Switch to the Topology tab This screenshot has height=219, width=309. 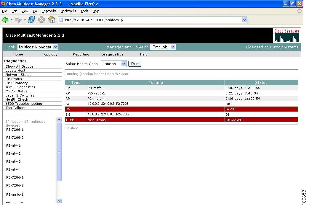point(50,54)
